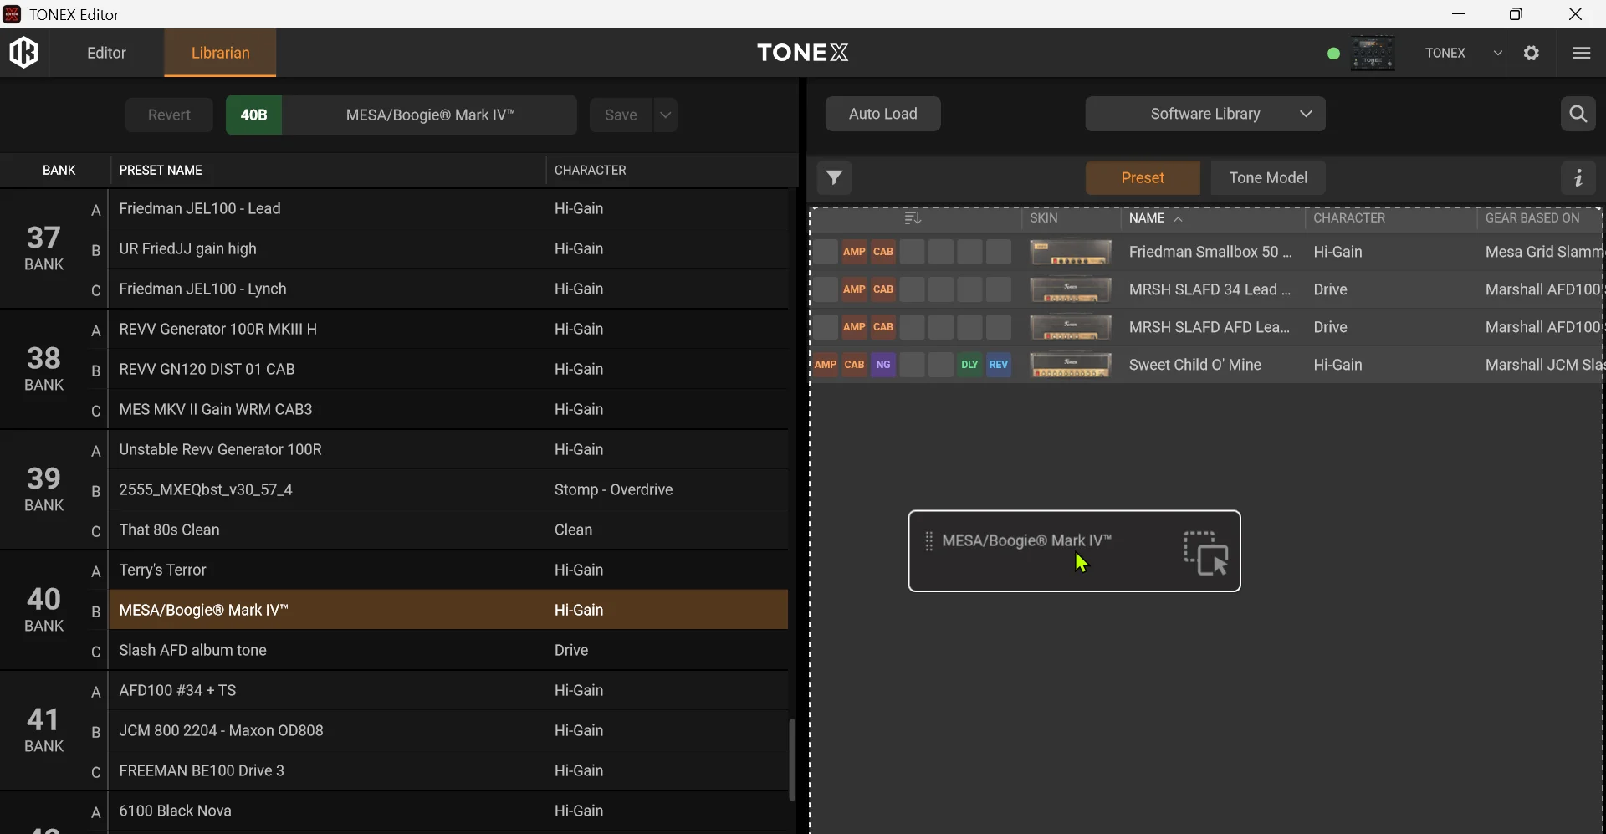Screen dimensions: 1606x834
Task: Click the 40B preset slot button
Action: 253,115
